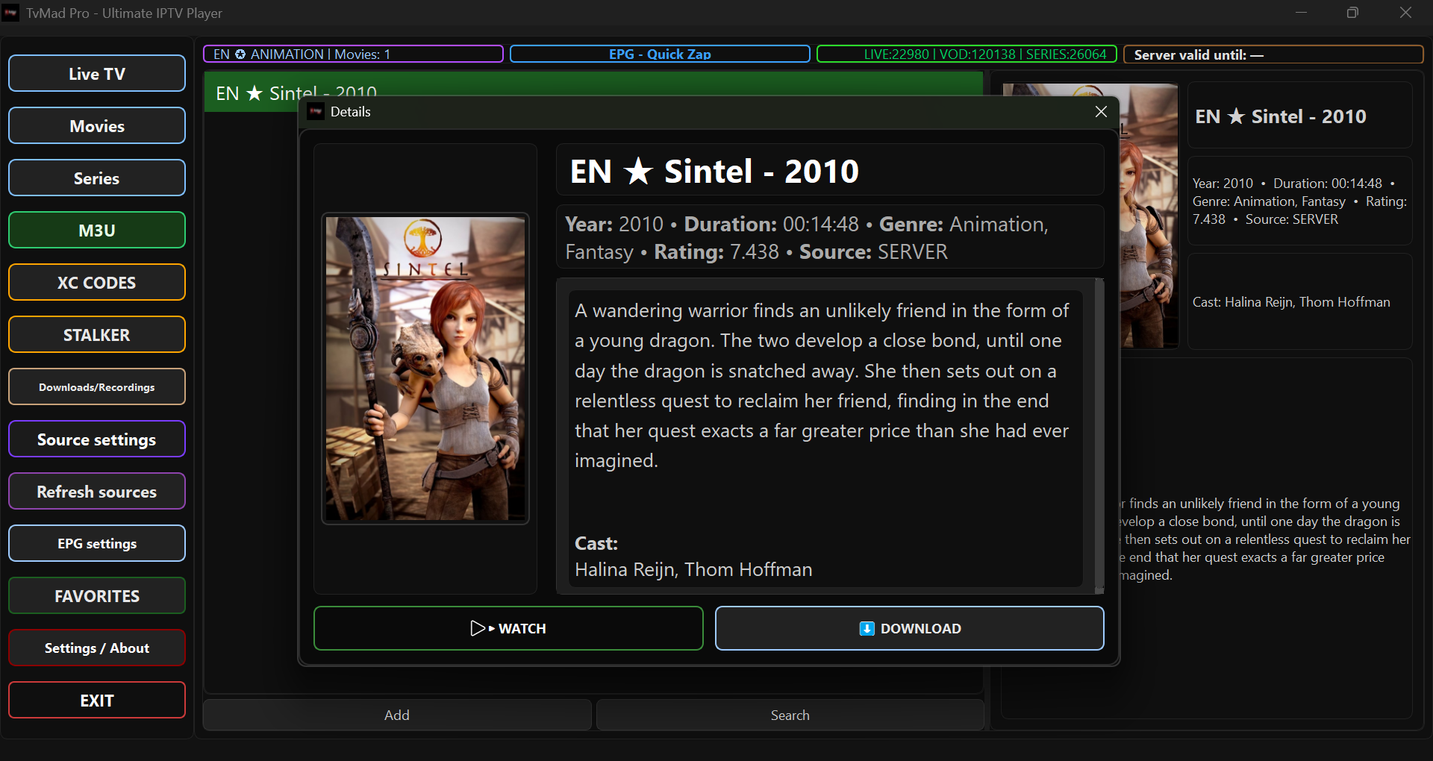Open Source settings
The height and width of the screenshot is (761, 1433).
tap(97, 439)
